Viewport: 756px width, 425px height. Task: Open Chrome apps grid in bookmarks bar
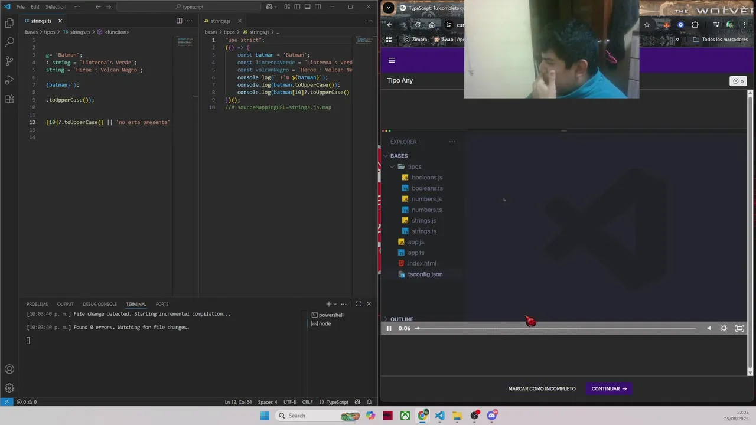pos(389,40)
